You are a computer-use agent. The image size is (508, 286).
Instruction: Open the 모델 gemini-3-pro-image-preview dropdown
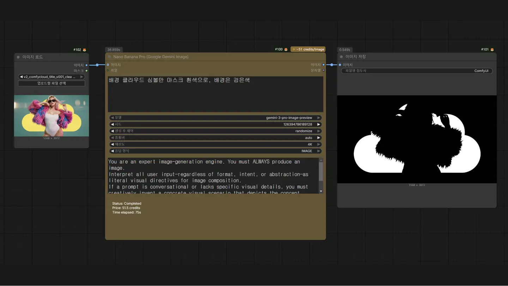216,118
